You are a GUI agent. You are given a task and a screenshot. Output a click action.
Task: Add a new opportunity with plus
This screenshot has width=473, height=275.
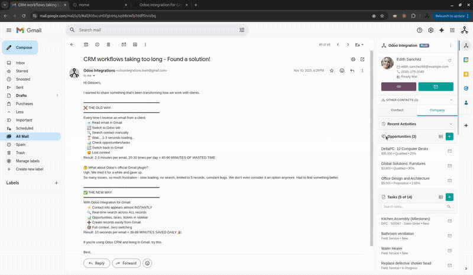click(449, 137)
